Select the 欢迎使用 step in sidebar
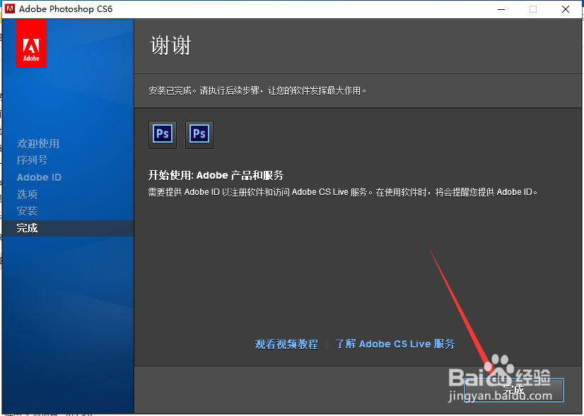This screenshot has width=584, height=416. 37,143
